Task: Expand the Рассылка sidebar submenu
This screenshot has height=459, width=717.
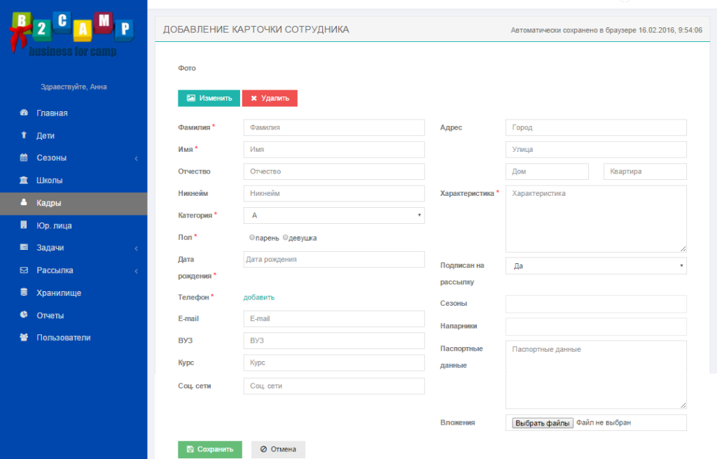Action: tap(136, 271)
